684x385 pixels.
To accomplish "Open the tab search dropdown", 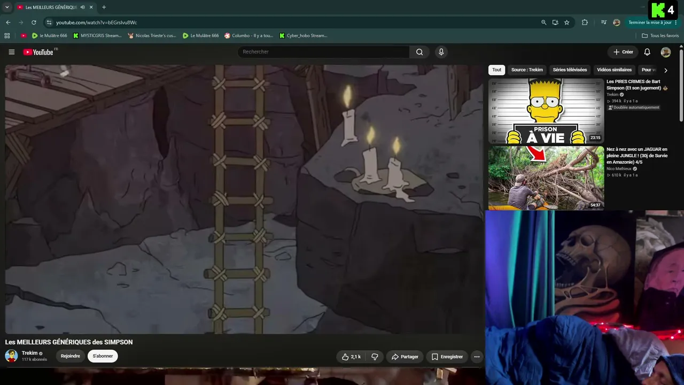I will 7,7.
